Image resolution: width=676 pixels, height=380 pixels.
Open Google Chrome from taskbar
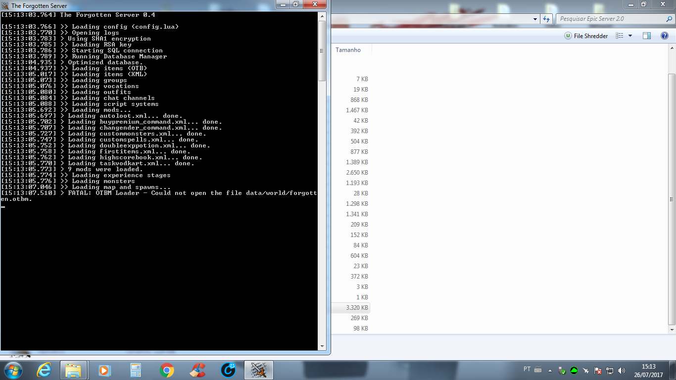coord(167,370)
